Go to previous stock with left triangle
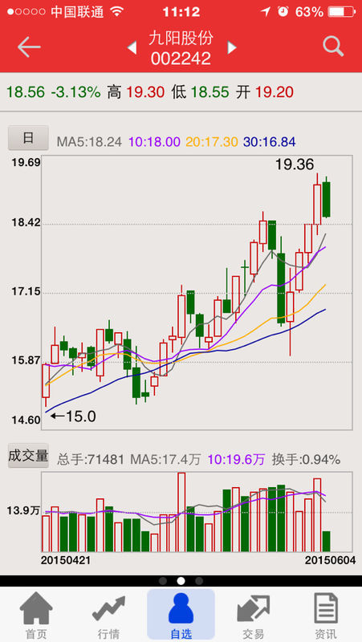 (132, 48)
